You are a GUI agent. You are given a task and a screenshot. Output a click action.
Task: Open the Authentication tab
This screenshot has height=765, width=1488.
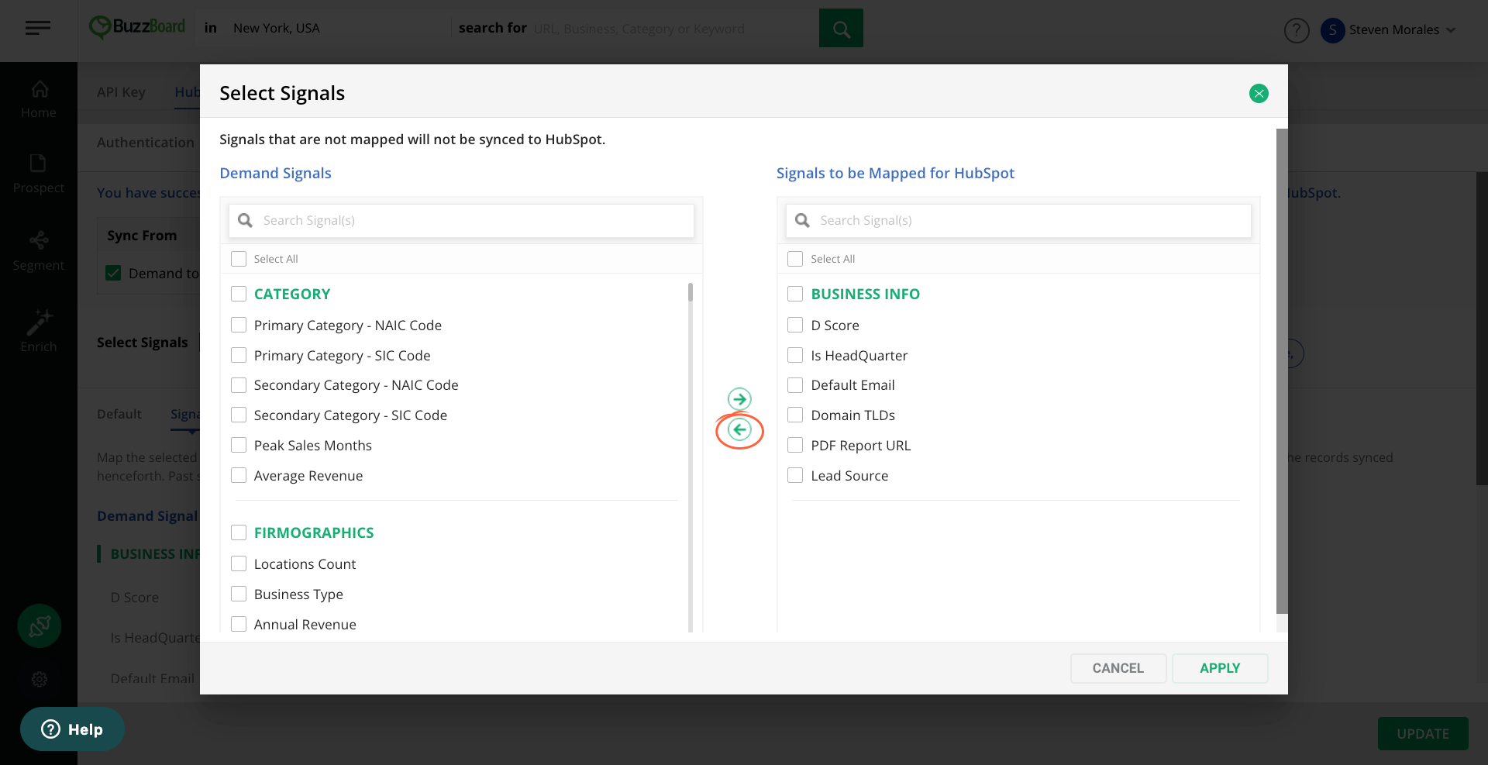click(x=146, y=143)
